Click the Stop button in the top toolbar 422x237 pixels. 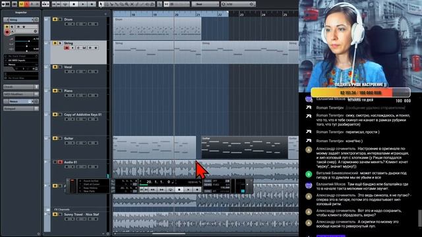(74, 4)
